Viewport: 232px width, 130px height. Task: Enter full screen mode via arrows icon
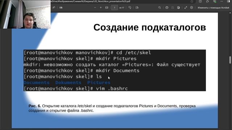coord(186,8)
